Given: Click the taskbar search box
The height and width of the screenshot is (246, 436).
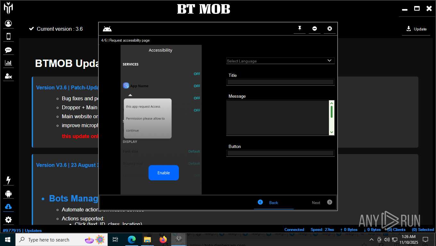Looking at the screenshot, I should 62,240.
